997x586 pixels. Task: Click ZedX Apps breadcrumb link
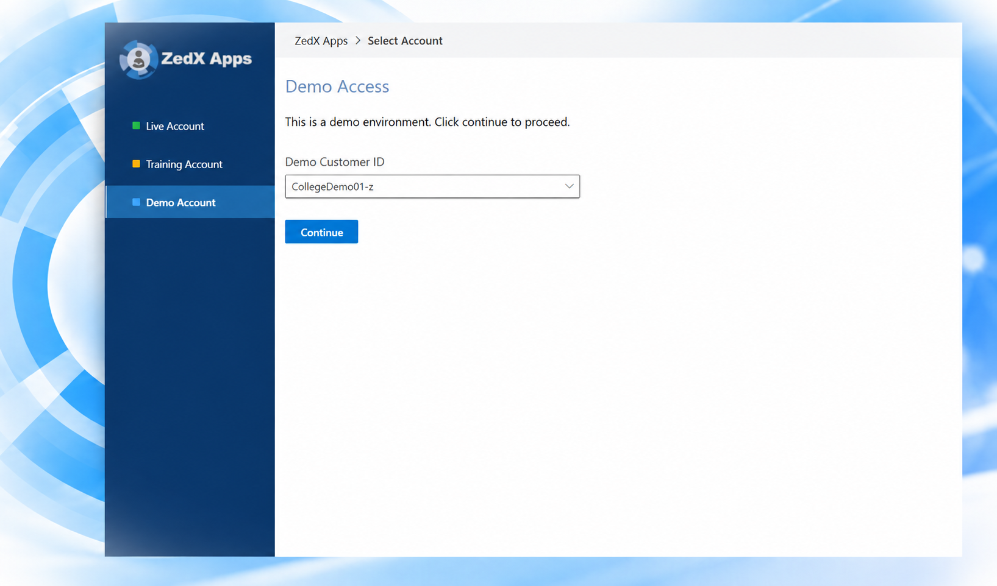tap(321, 41)
